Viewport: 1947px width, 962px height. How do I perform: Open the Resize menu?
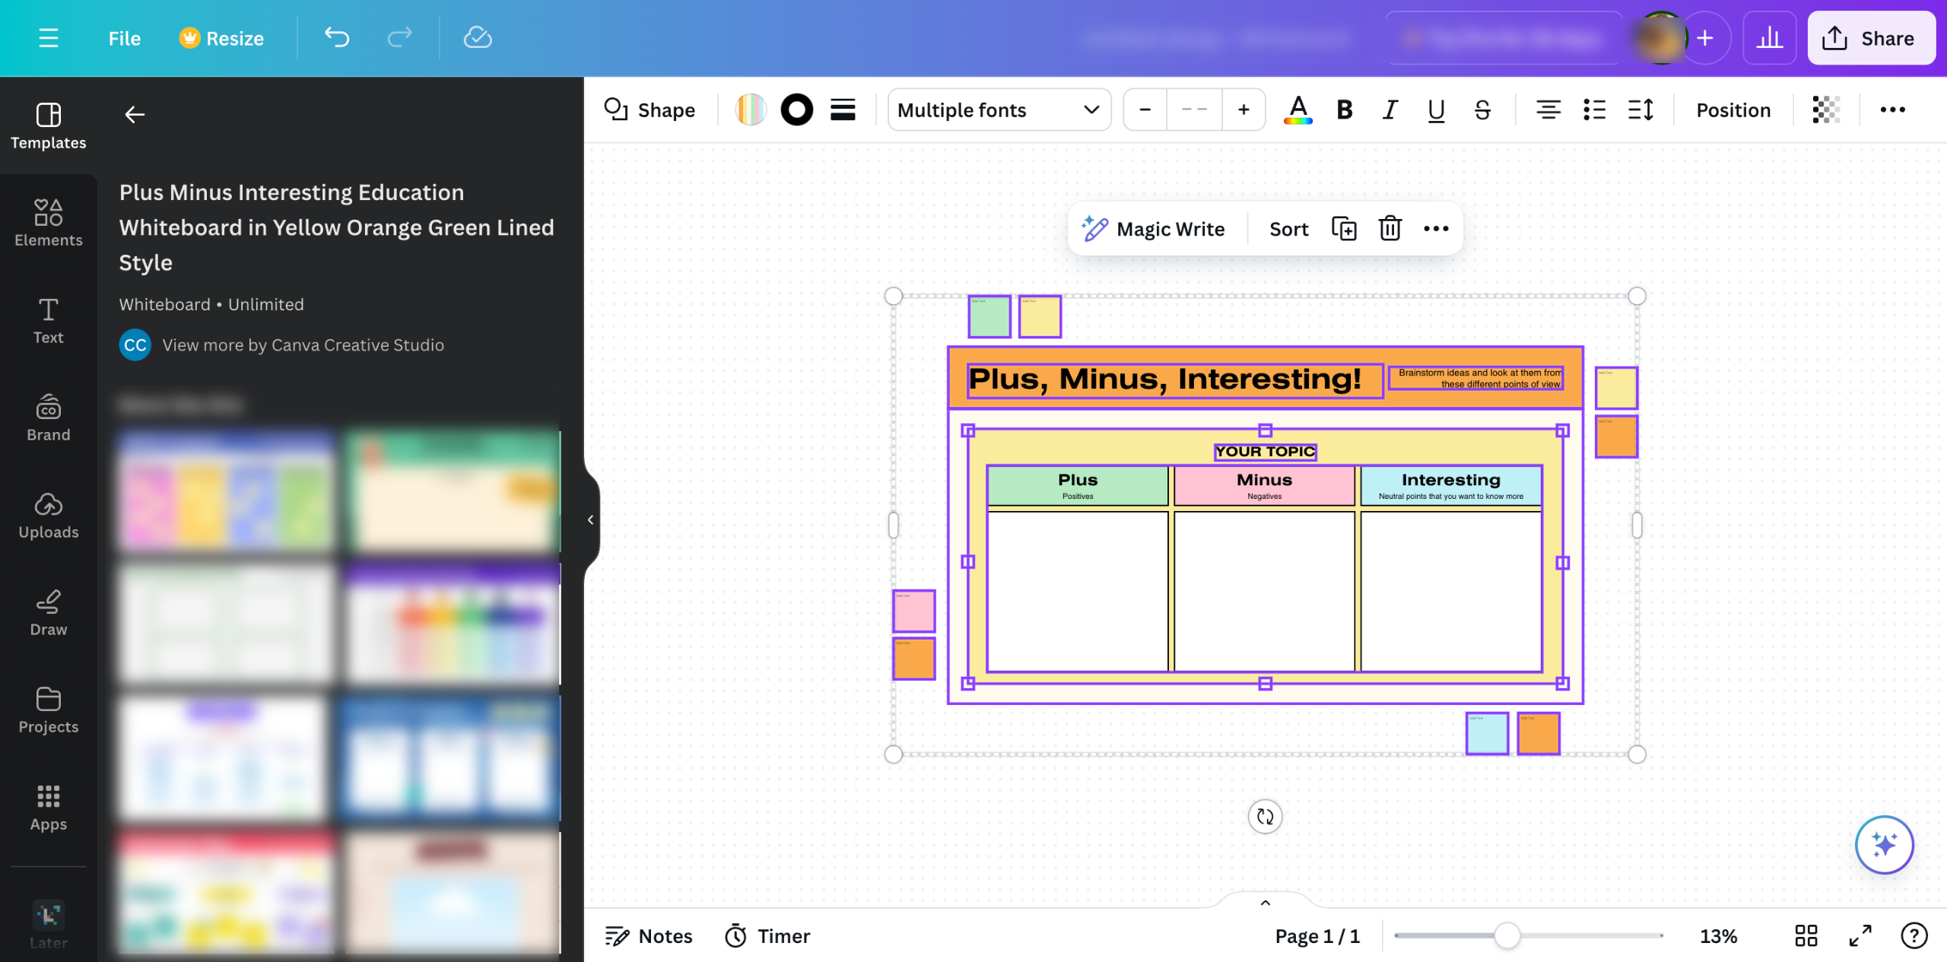pyautogui.click(x=221, y=38)
